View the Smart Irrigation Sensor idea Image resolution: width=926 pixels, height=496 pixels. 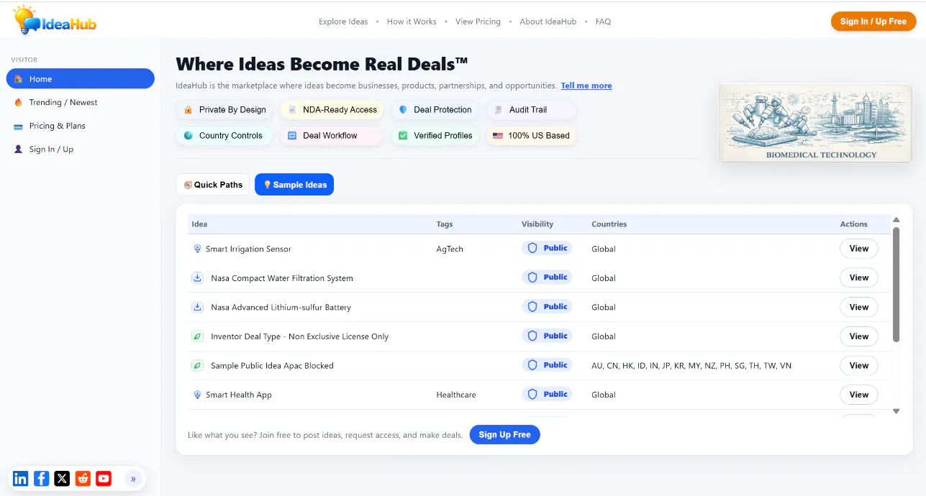coord(859,249)
